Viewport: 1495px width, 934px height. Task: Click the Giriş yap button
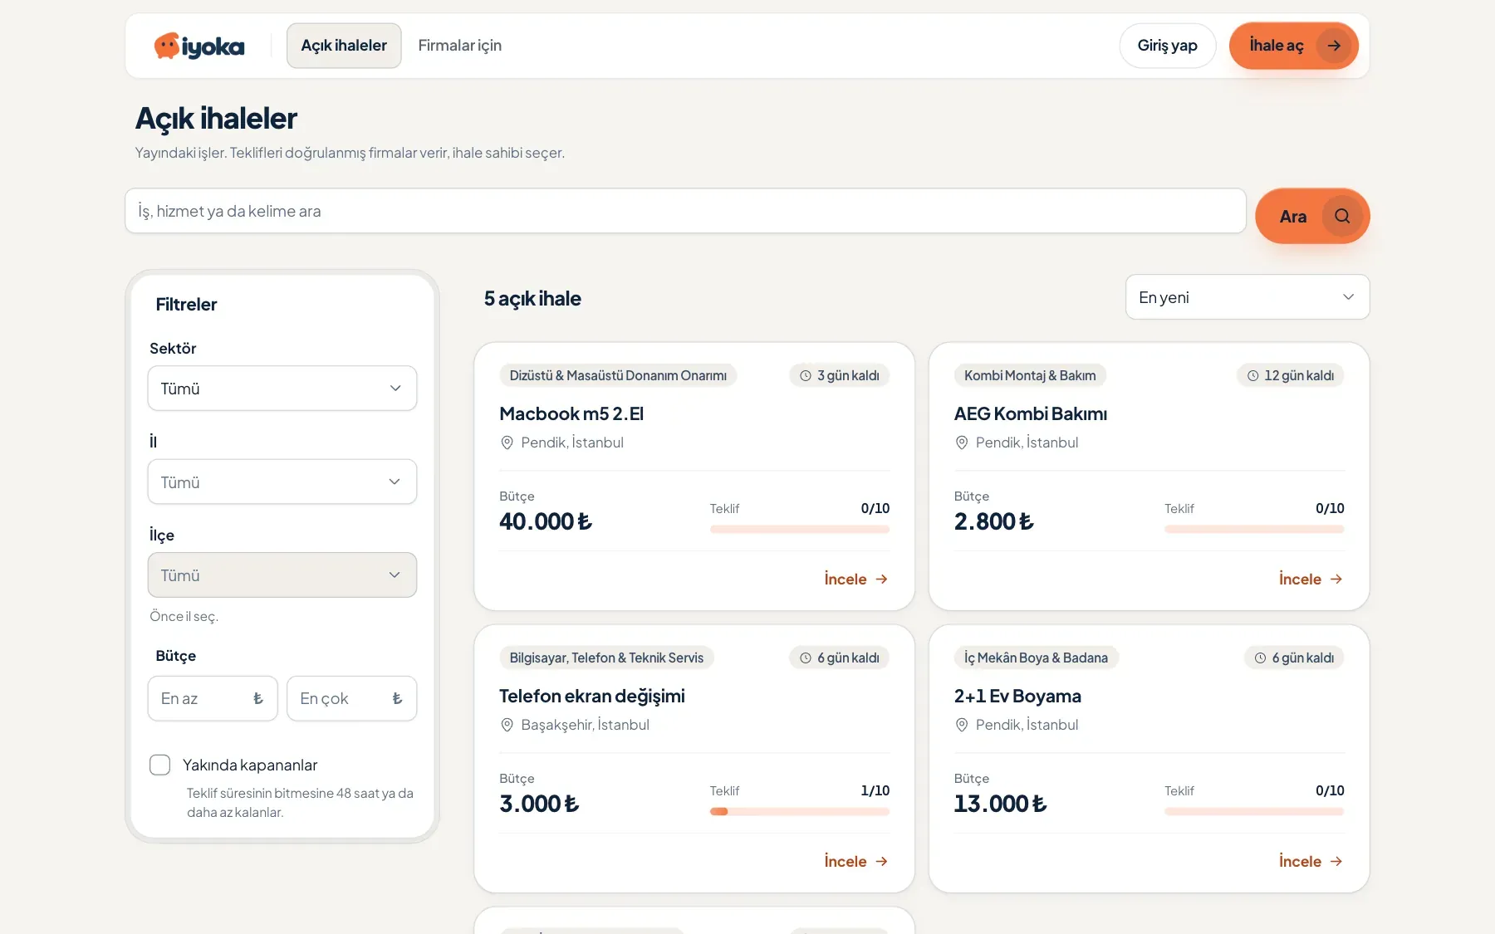[x=1168, y=46]
